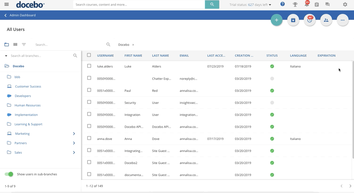Select the Integration User row checkbox
The width and height of the screenshot is (354, 193).
[89, 114]
